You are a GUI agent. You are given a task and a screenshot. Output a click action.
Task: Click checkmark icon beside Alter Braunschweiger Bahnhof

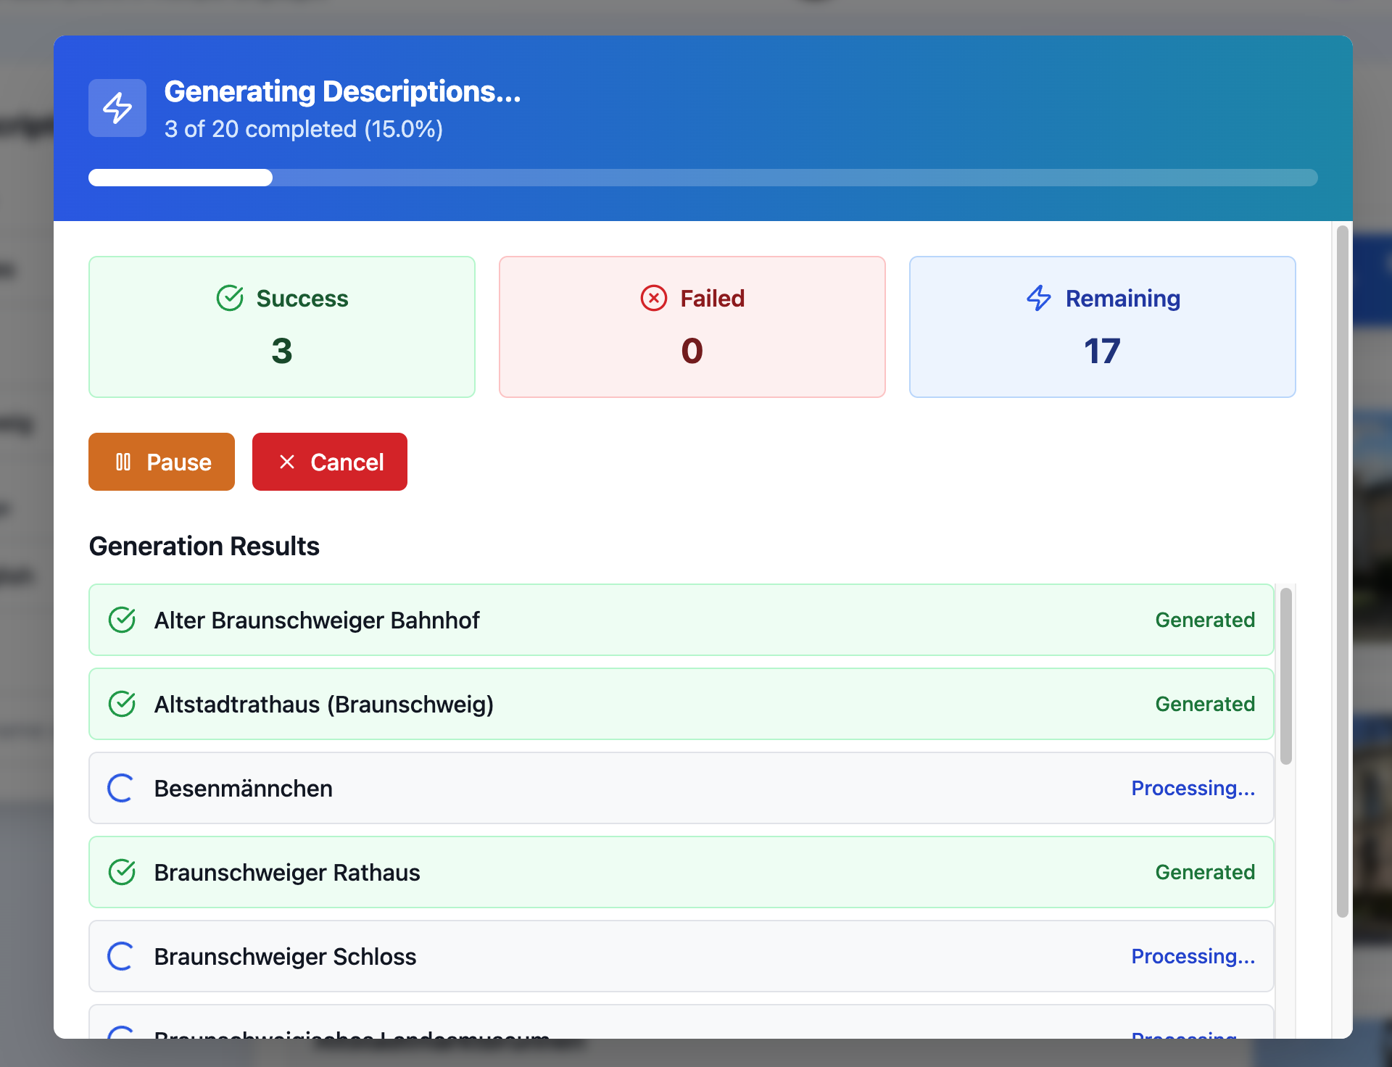122,620
